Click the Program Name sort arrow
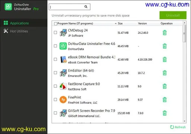 click(x=116, y=23)
